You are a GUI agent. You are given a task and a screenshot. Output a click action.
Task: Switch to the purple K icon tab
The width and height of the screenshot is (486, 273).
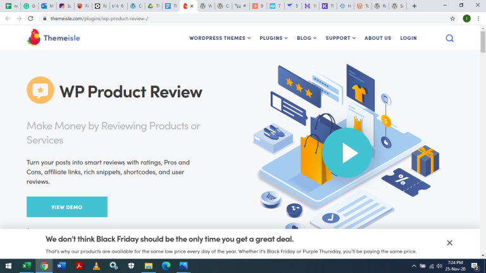pos(328,6)
